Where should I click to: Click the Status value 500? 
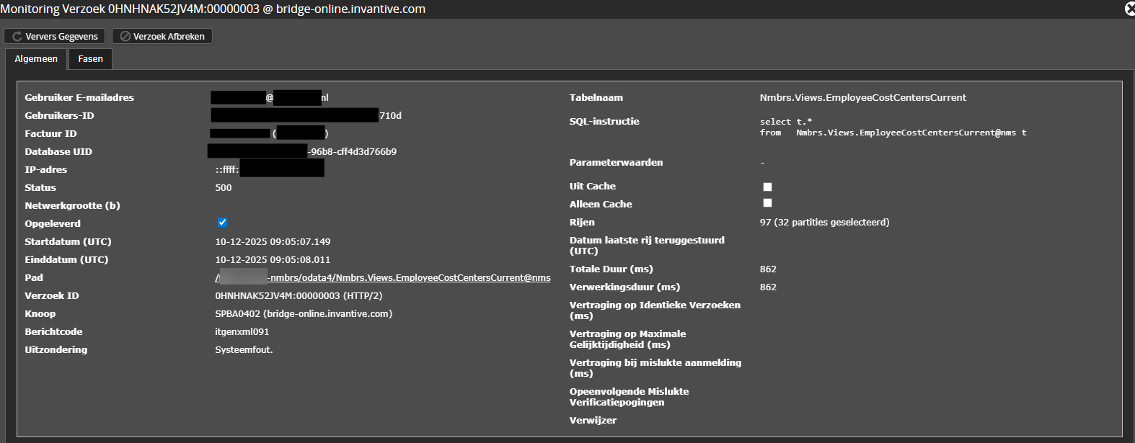click(224, 188)
